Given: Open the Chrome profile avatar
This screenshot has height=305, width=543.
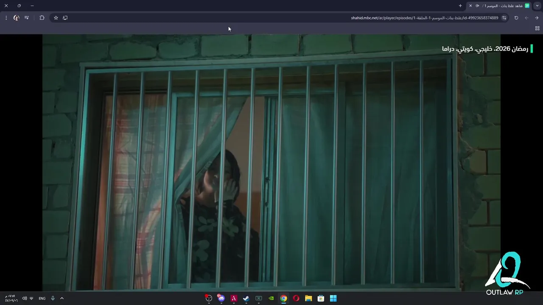Looking at the screenshot, I should point(16,18).
